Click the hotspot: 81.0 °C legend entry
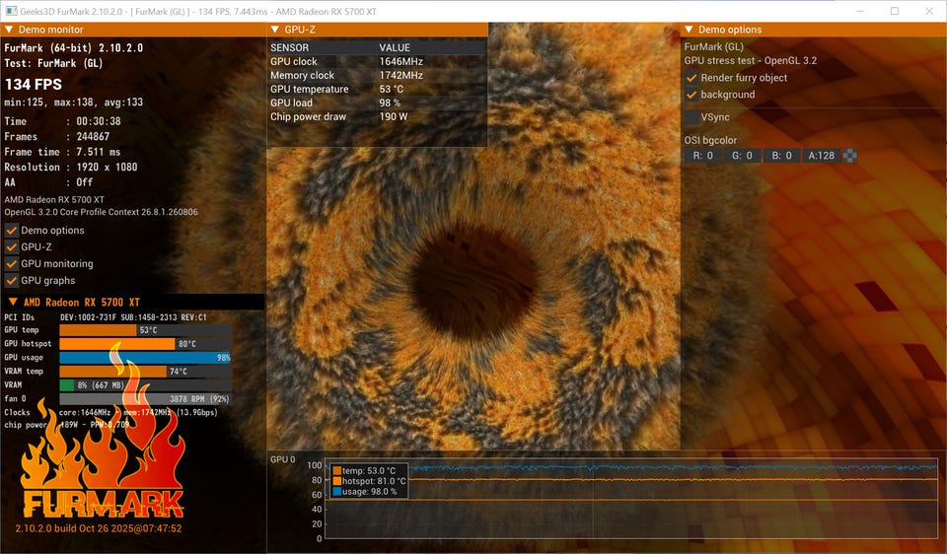Viewport: 947px width, 554px height. [x=369, y=481]
